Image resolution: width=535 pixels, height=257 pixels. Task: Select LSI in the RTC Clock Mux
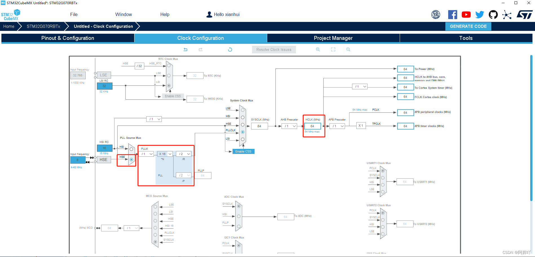[x=169, y=86]
